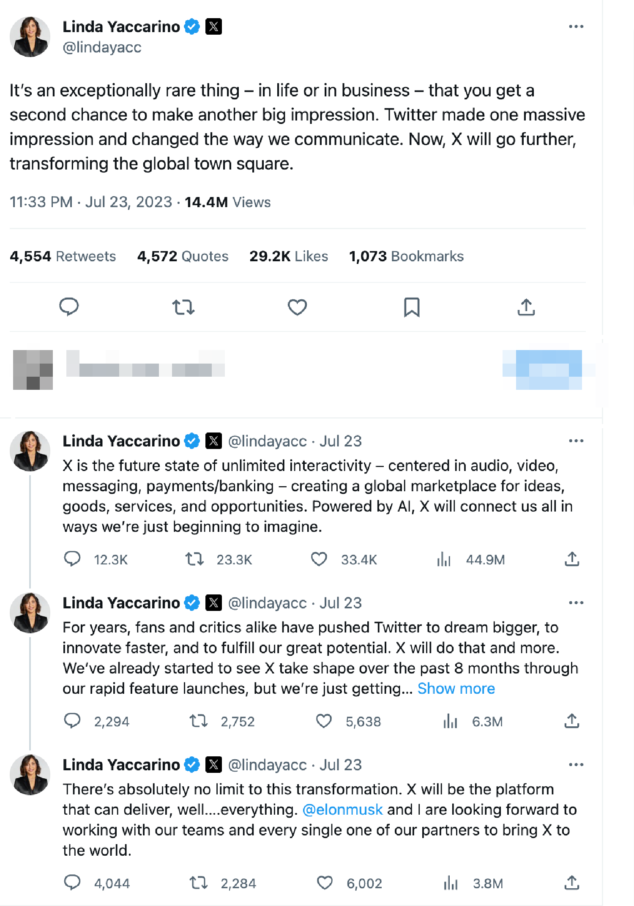Open more options on 'fans and critics' reply
The image size is (634, 906).
click(576, 603)
